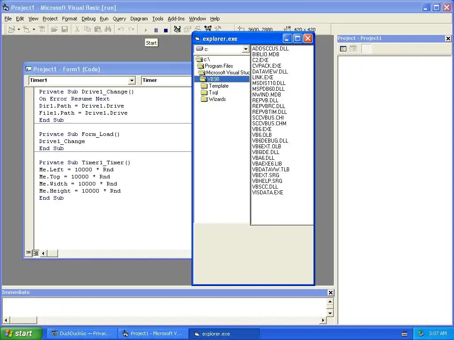Open the Properties Window toolbar icon
The width and height of the screenshot is (454, 340).
click(188, 29)
